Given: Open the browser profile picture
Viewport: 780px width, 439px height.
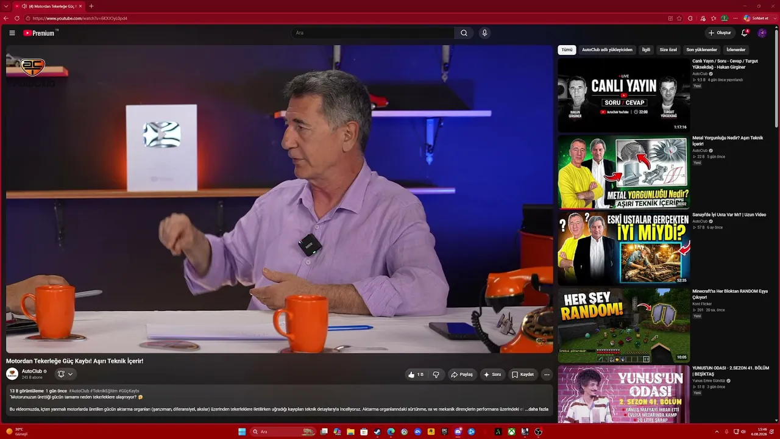Looking at the screenshot, I should [724, 18].
